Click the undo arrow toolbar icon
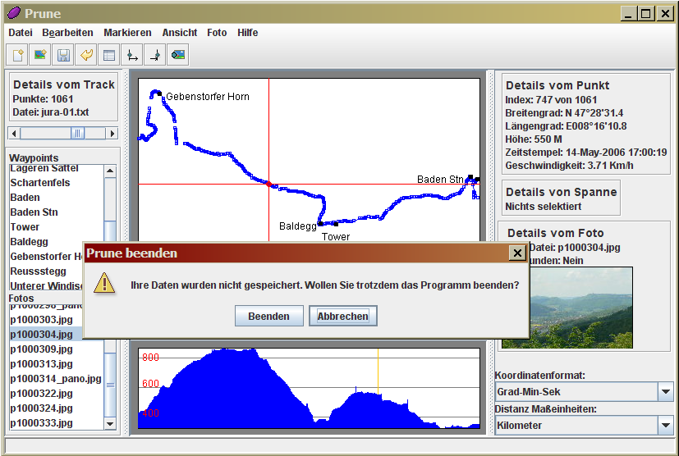Screen dimensions: 679x456 pyautogui.click(x=86, y=55)
